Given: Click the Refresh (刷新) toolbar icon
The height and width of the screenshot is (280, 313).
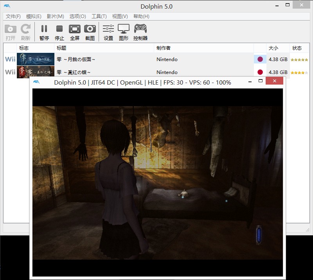Looking at the screenshot, I should pyautogui.click(x=26, y=32).
